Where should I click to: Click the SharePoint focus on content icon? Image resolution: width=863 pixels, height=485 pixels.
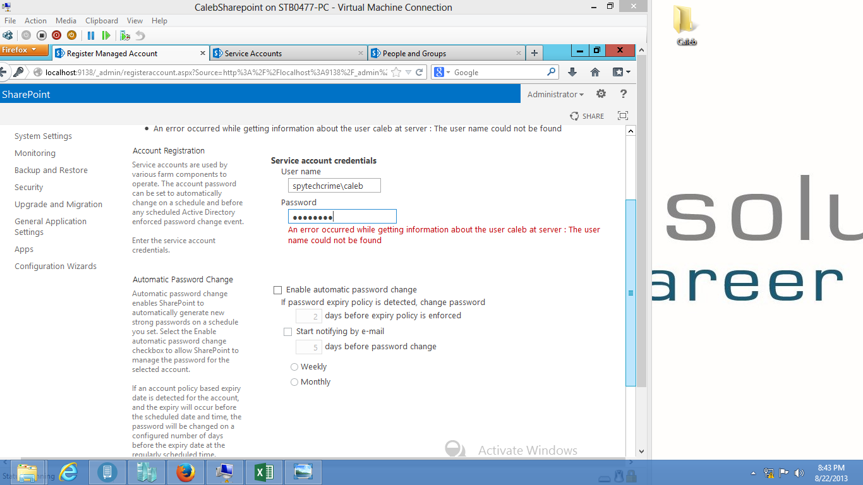[623, 116]
